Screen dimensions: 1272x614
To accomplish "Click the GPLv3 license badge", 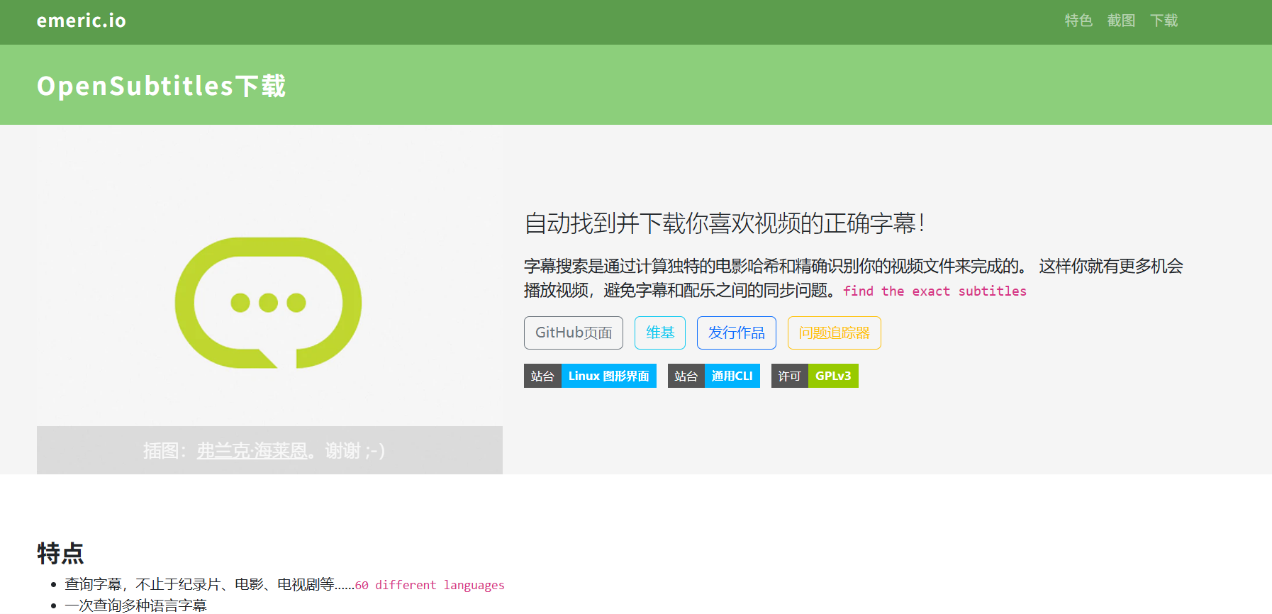I will [815, 376].
